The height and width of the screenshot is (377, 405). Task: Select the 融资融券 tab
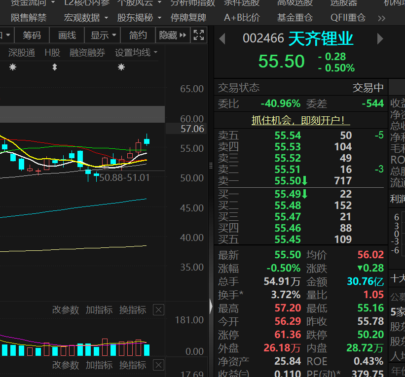click(87, 53)
